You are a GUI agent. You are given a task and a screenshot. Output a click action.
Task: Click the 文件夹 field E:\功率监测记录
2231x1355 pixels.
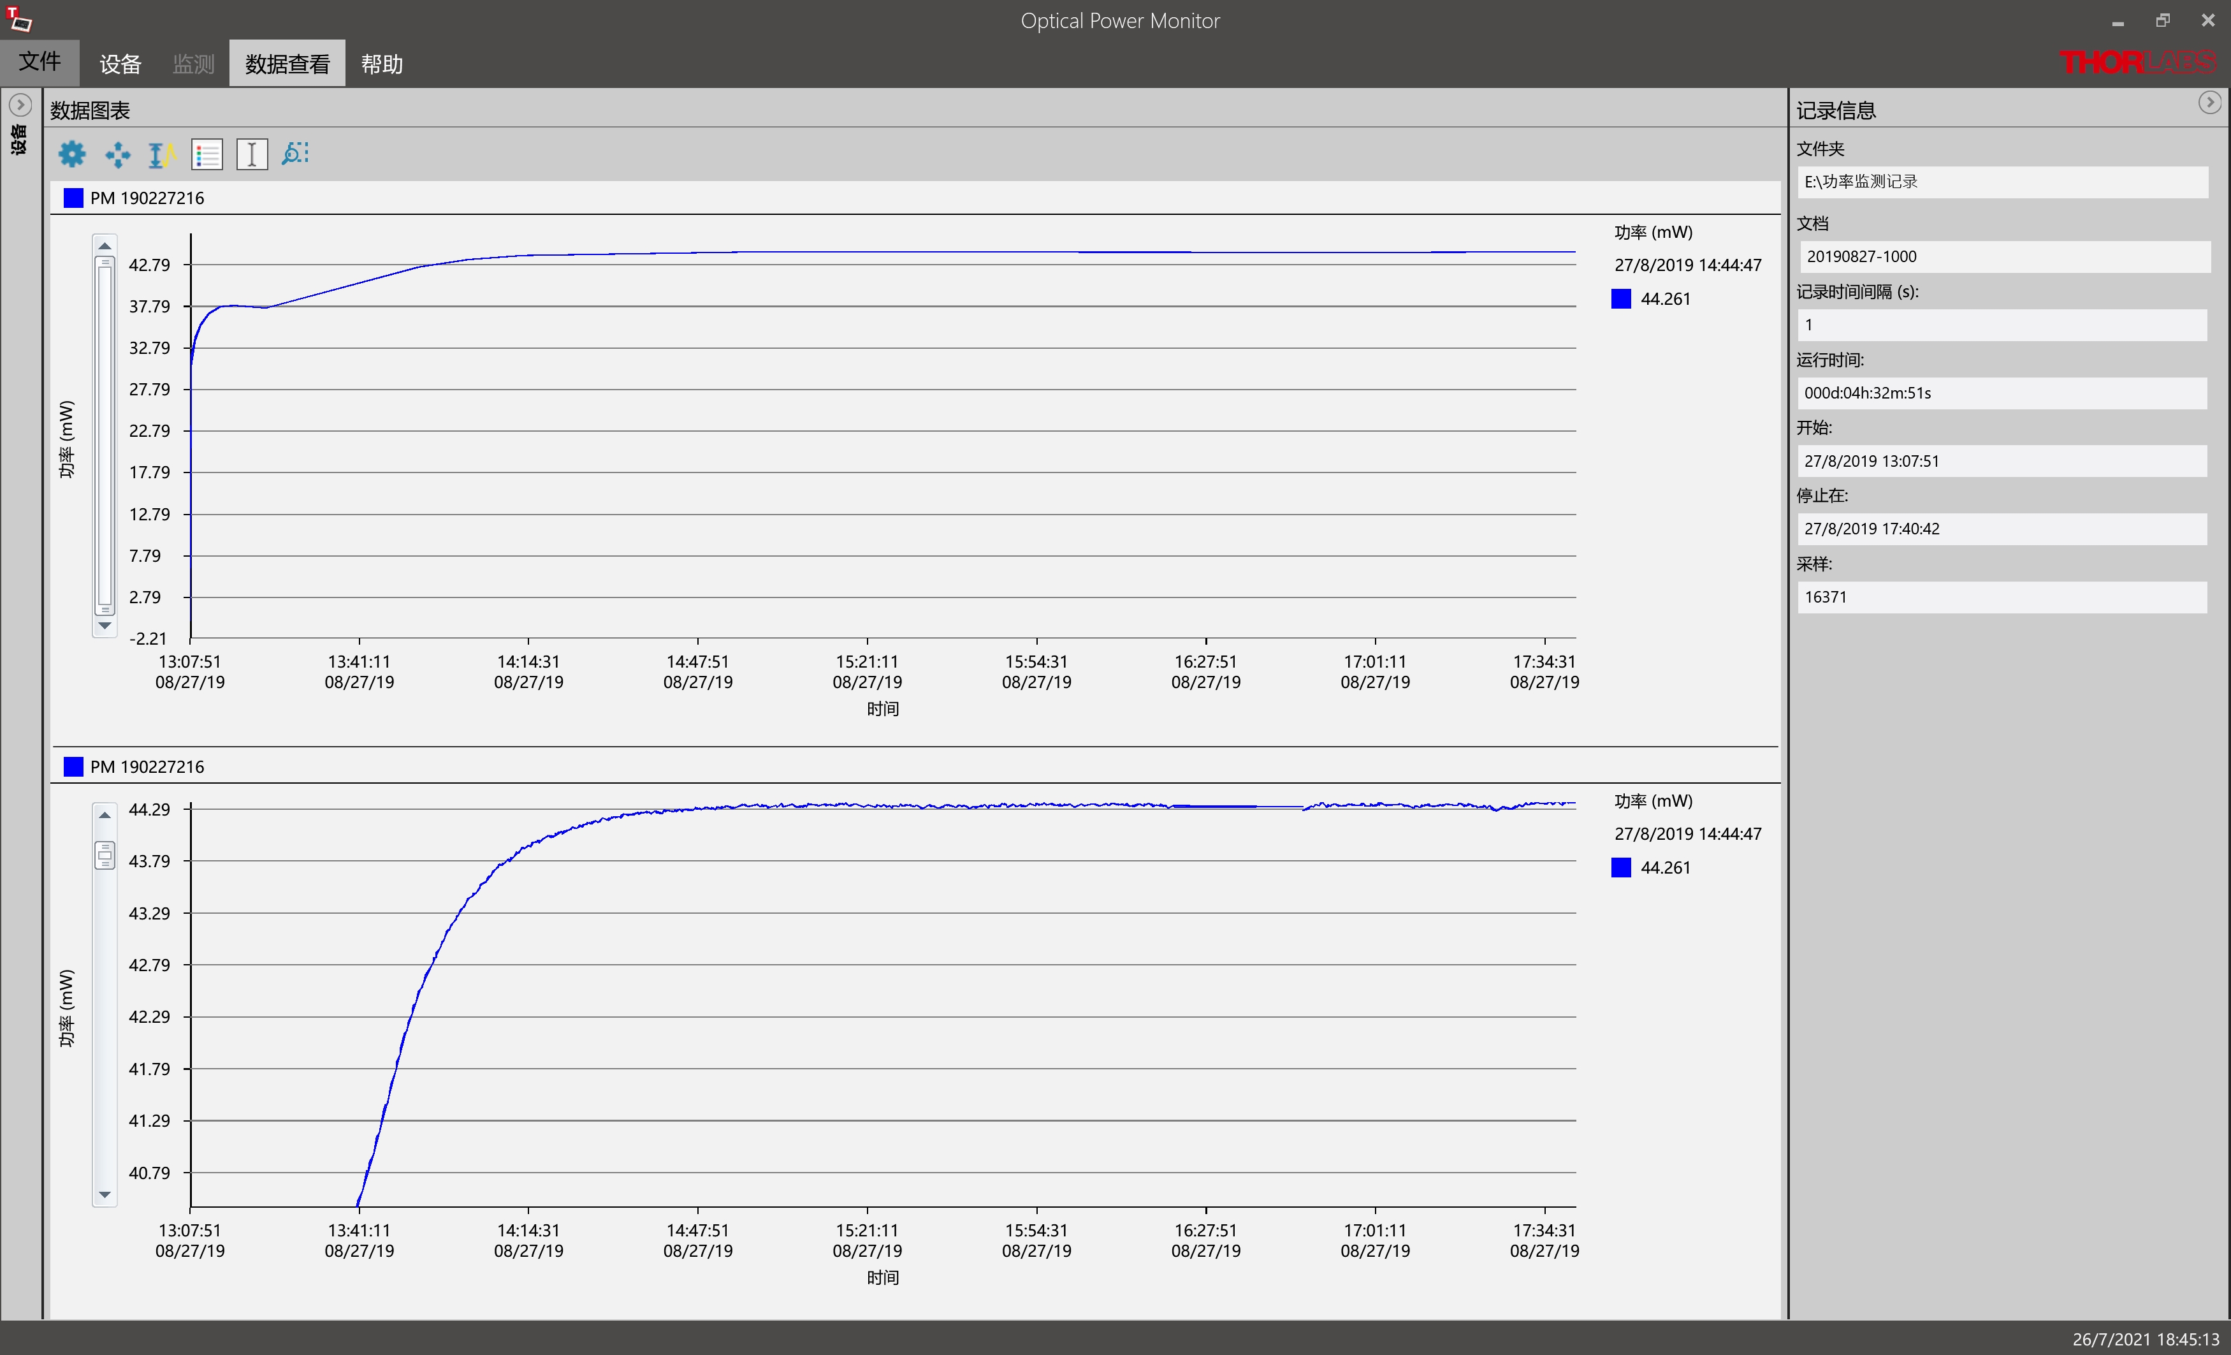tap(2002, 182)
